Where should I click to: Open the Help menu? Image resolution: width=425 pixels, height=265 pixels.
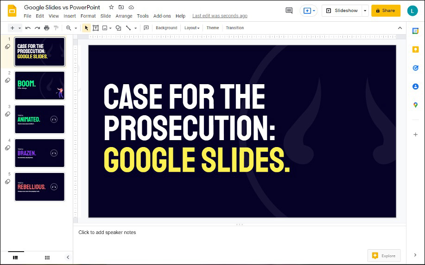coord(180,16)
